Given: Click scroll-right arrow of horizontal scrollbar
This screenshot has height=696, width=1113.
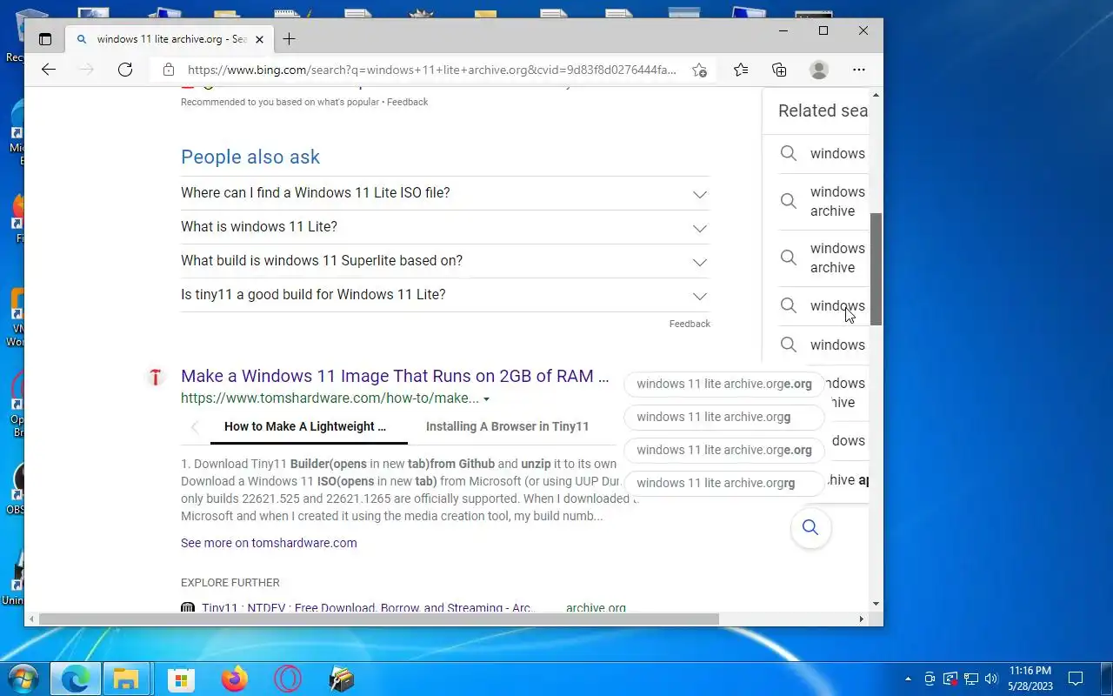Looking at the screenshot, I should [x=862, y=619].
